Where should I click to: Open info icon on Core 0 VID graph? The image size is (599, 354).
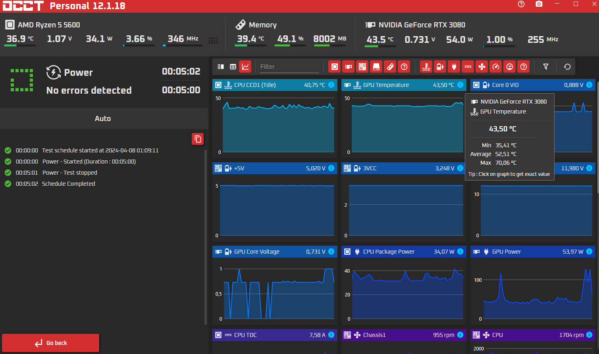[589, 85]
